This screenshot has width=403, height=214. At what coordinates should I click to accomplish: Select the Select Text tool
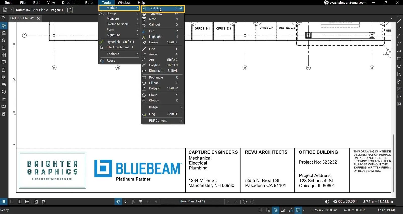(133, 202)
